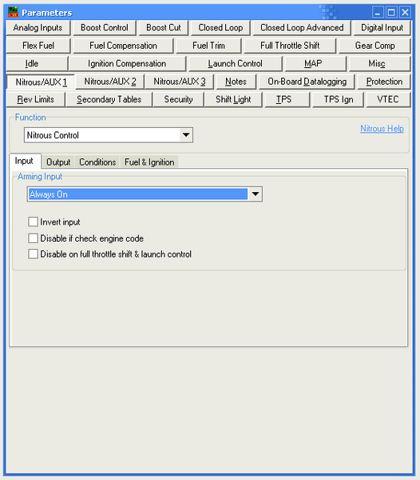
Task: Switch to Fuel Compensation tab
Action: (x=123, y=46)
